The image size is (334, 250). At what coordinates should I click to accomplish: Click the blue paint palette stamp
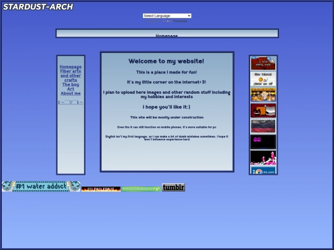[263, 170]
